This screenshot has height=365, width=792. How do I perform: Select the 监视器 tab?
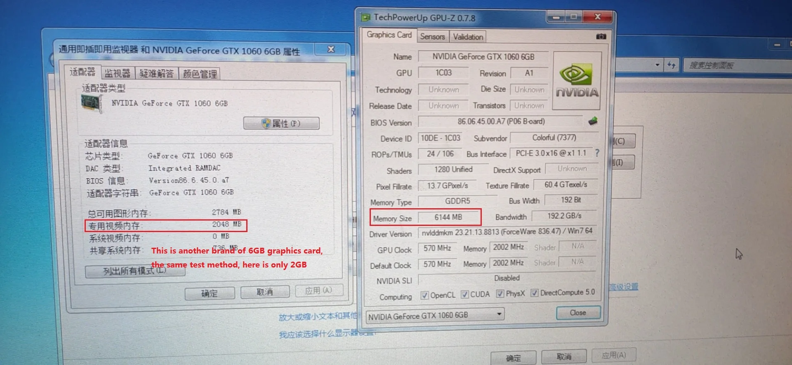(x=118, y=73)
